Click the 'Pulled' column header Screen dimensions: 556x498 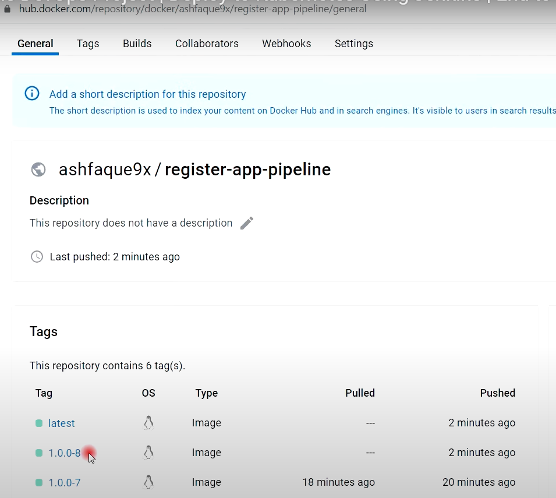pyautogui.click(x=360, y=393)
